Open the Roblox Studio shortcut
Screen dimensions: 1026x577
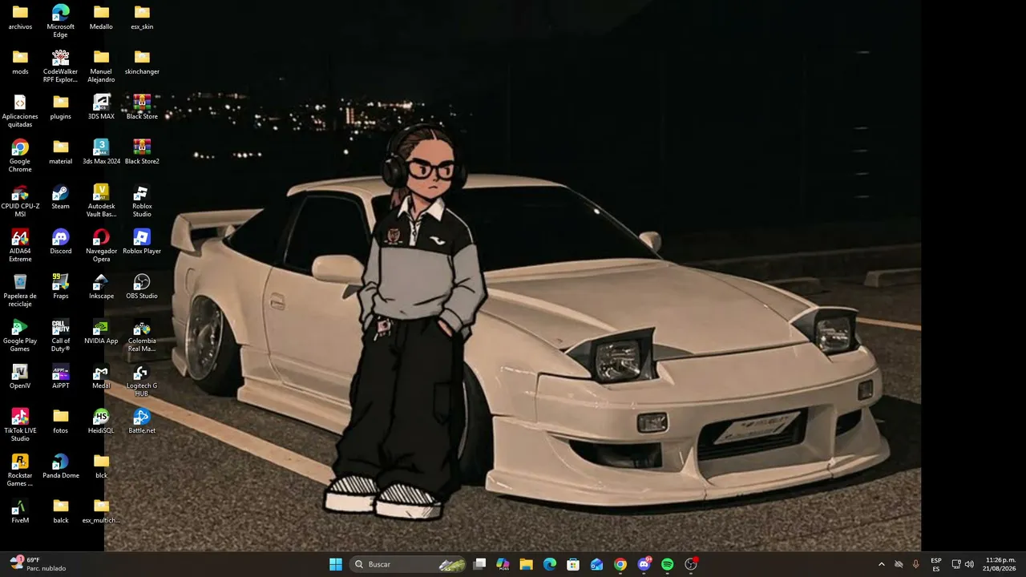pos(142,200)
